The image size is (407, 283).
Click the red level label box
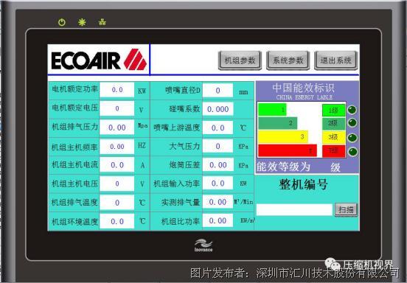333,151
